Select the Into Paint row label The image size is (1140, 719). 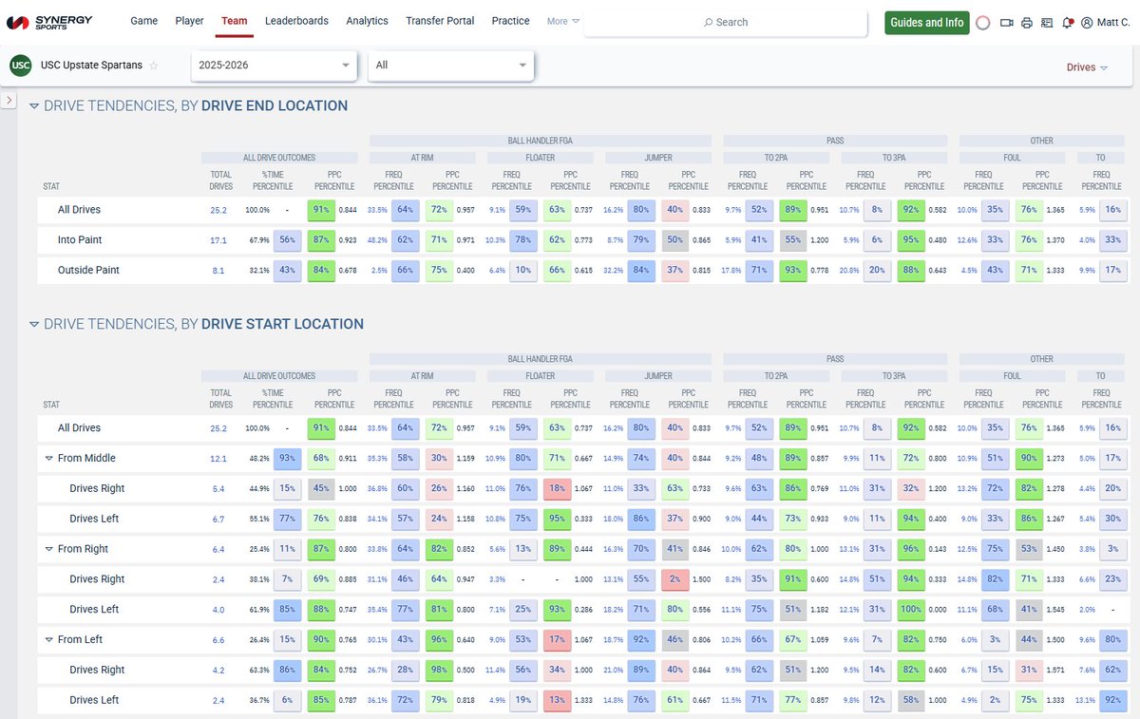(80, 240)
